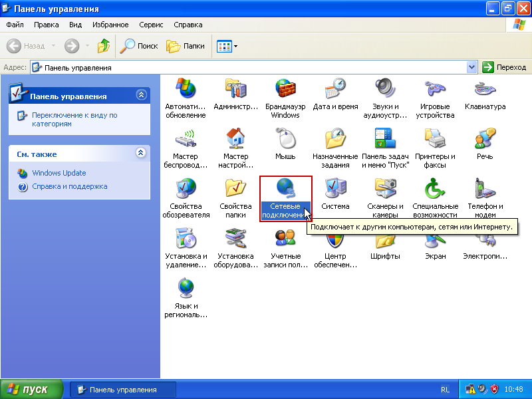The image size is (532, 399).
Task: Click Панель управления taskbar button
Action: coord(123,390)
